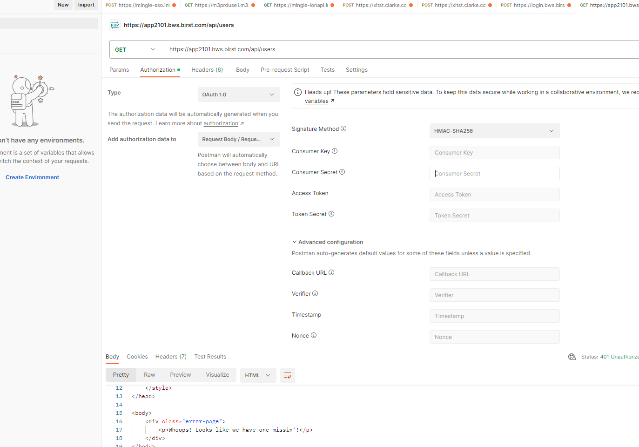Open the Pre-request Script tab
Image resolution: width=639 pixels, height=447 pixels.
point(285,70)
